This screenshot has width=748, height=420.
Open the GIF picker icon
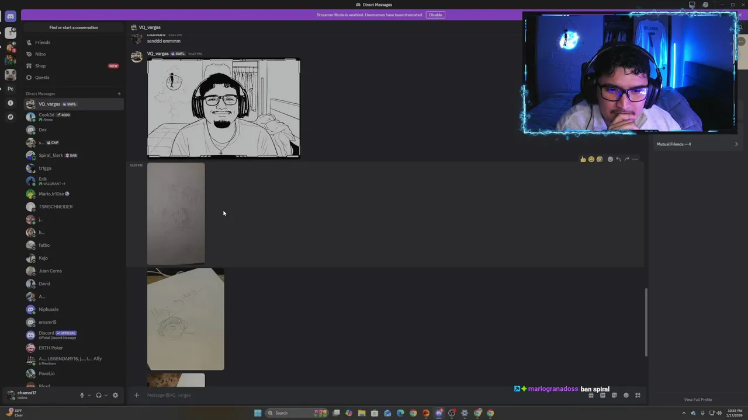602,395
